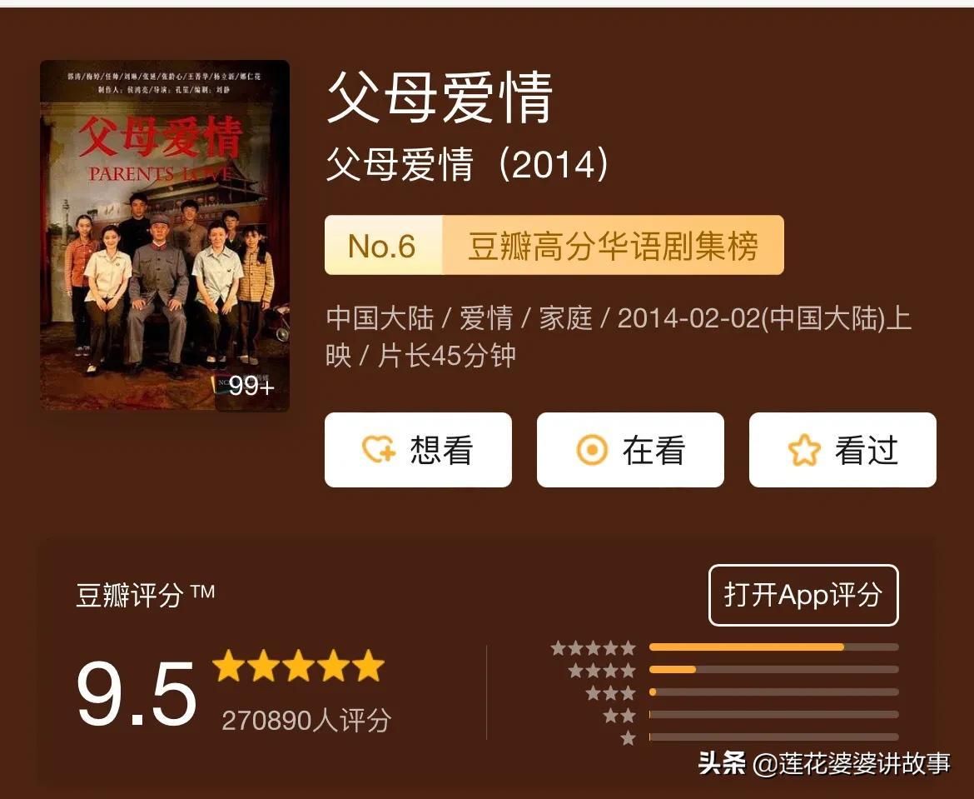Select the five-star rating row icons
The width and height of the screenshot is (974, 799).
(594, 648)
